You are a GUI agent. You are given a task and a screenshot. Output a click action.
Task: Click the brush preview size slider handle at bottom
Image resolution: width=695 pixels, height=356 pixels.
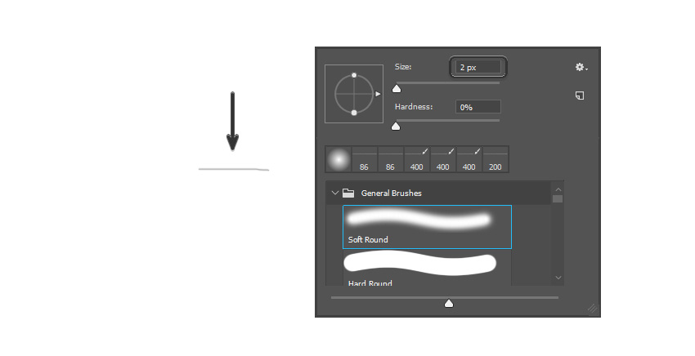449,303
